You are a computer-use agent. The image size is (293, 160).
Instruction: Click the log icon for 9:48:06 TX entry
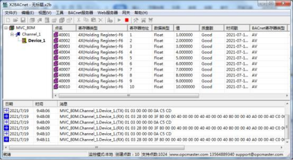click(x=6, y=110)
